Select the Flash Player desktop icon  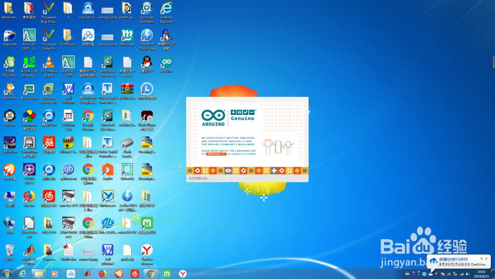(147, 120)
